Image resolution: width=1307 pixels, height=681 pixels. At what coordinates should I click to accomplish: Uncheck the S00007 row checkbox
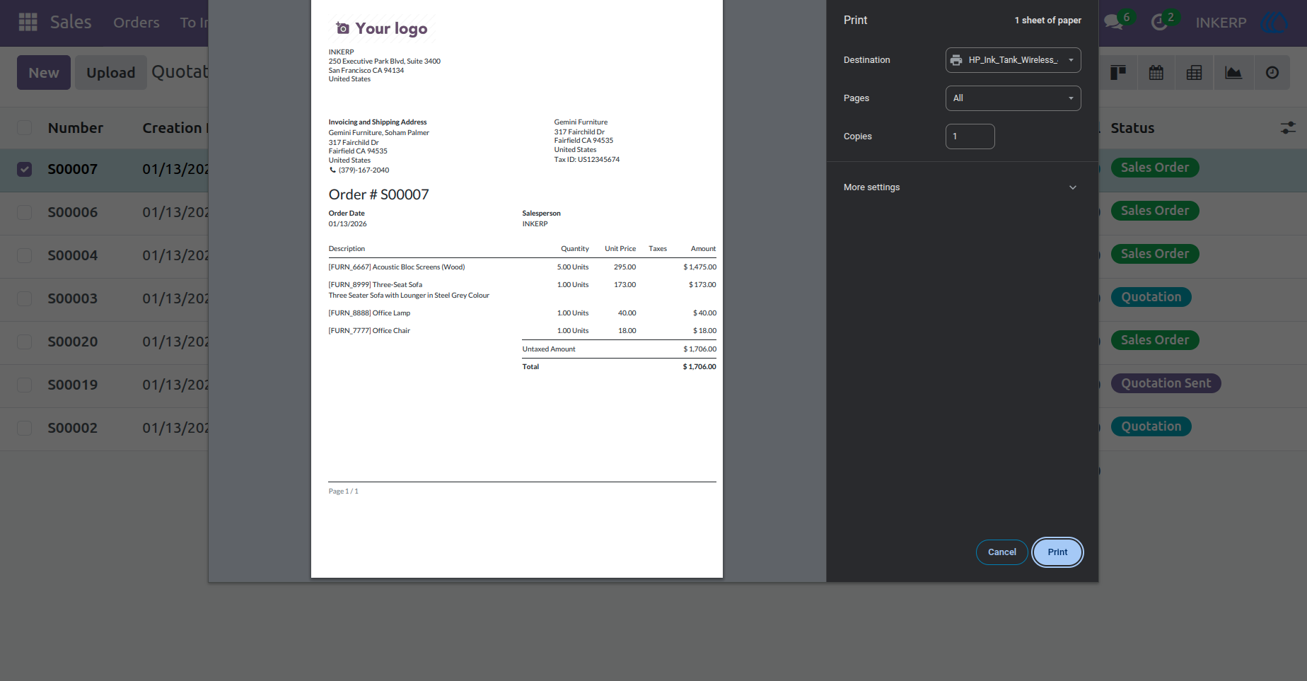coord(25,170)
